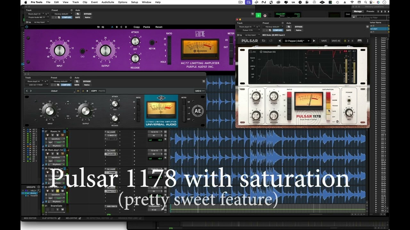Toggle SAFE in the UAD 1176AE window

pyautogui.click(x=77, y=85)
